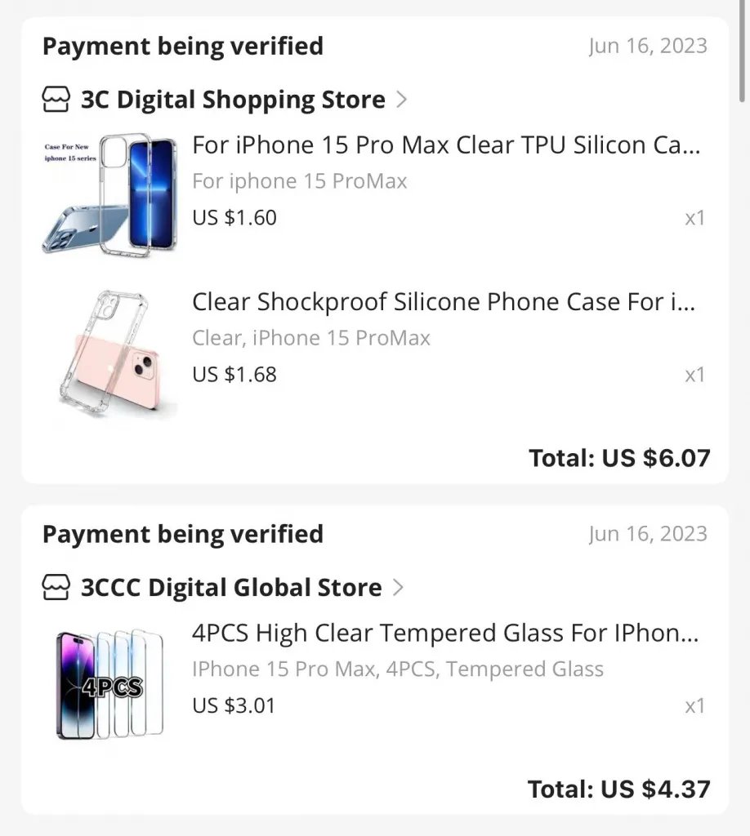This screenshot has height=836, width=750.
Task: Open '4PCS High Clear Tempered Glass' title
Action: pos(445,633)
